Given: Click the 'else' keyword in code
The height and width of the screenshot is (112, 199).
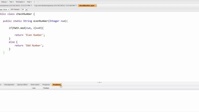Looking at the screenshot, I should pyautogui.click(x=12, y=42).
